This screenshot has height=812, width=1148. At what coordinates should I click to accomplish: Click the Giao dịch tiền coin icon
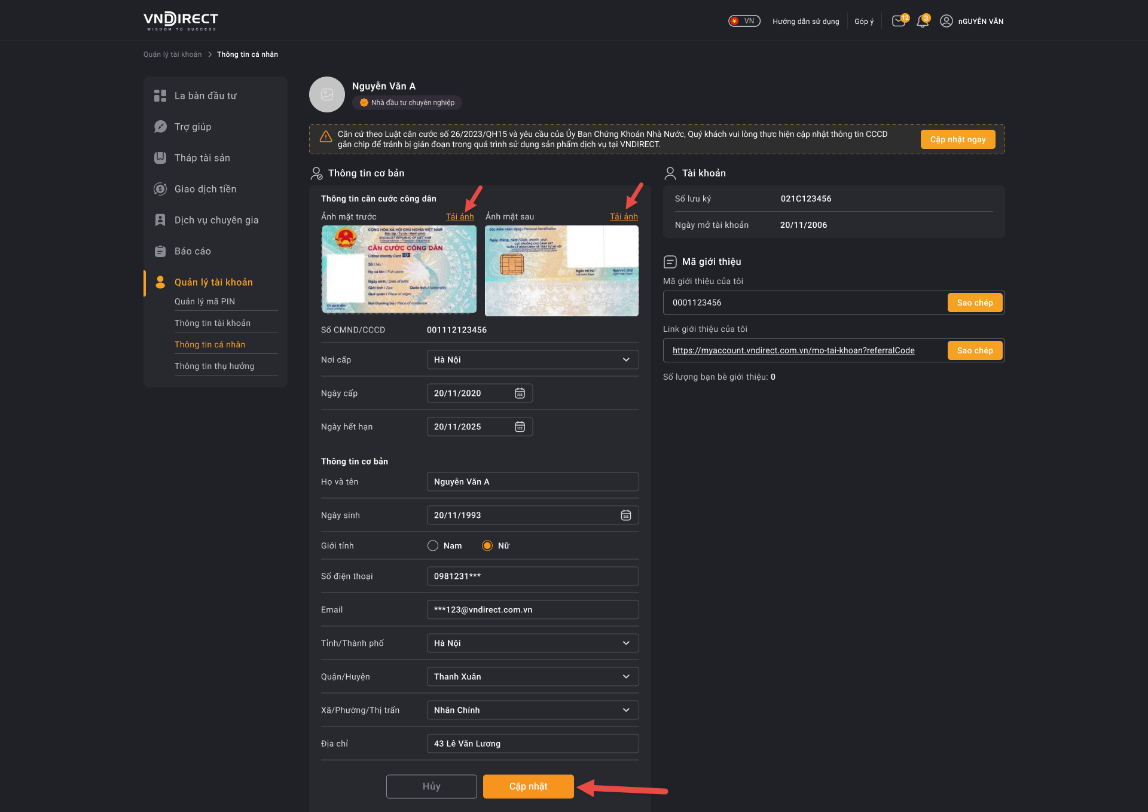[160, 189]
